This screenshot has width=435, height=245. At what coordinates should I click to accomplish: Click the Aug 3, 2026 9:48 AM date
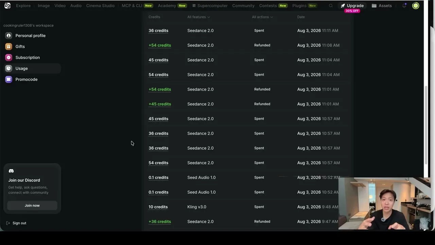tap(318, 207)
